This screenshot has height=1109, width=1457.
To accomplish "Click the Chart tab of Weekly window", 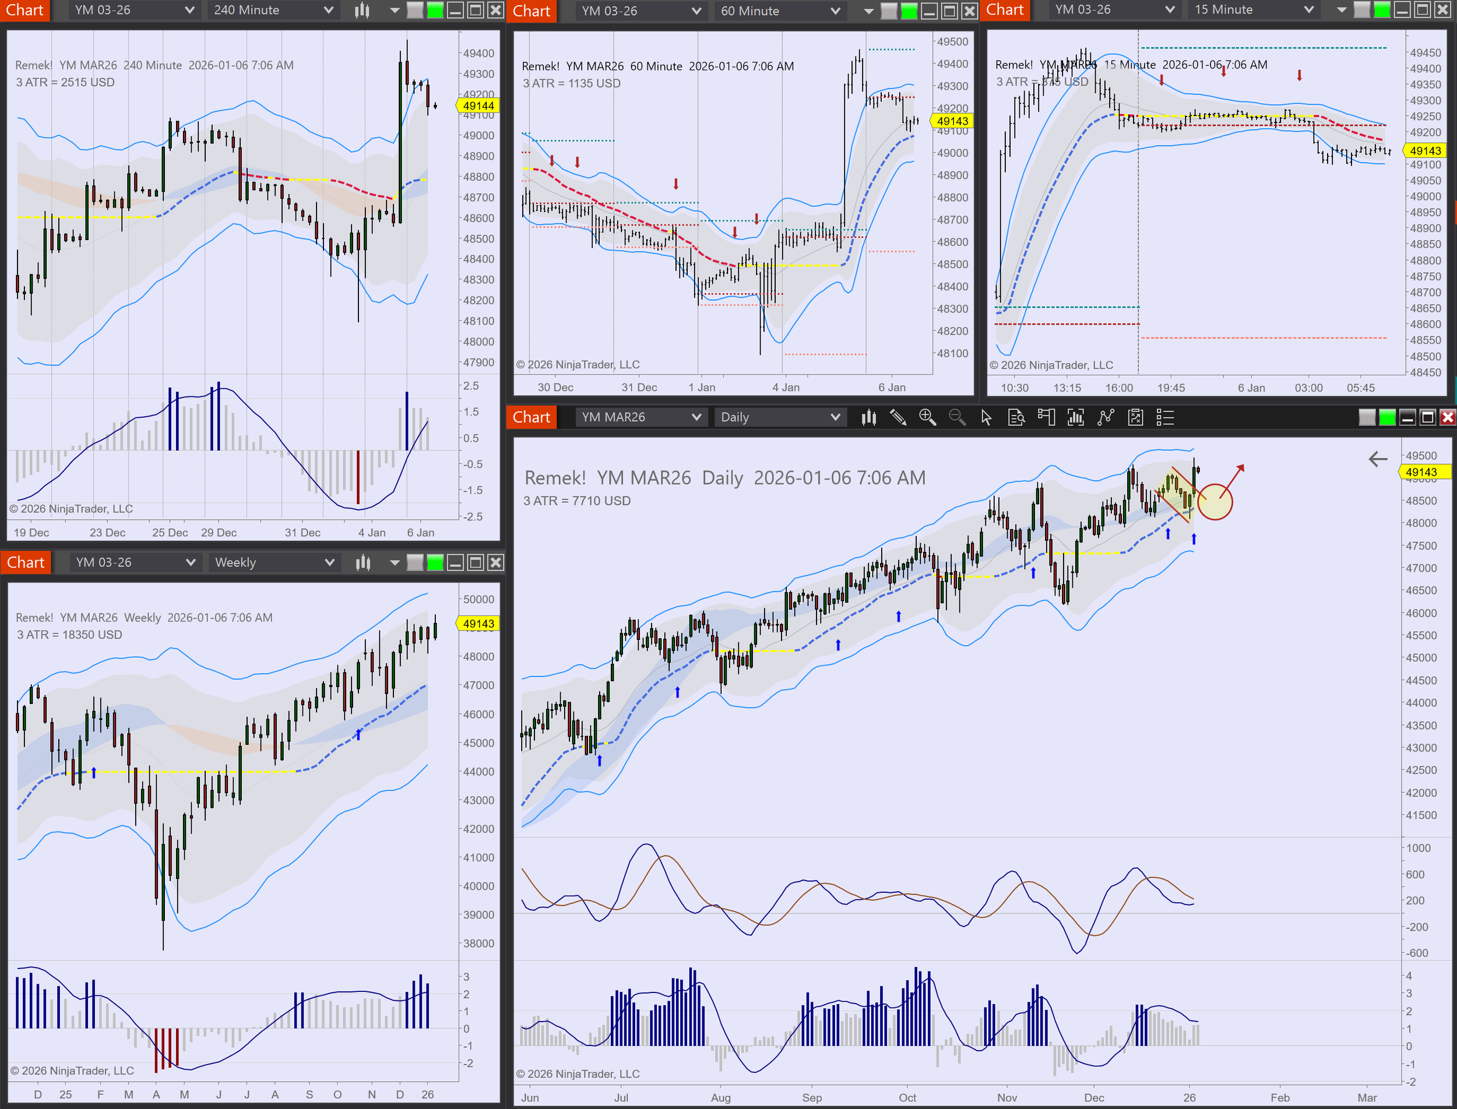I will coord(25,562).
